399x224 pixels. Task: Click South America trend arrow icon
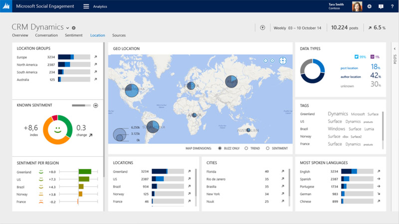coord(95,72)
